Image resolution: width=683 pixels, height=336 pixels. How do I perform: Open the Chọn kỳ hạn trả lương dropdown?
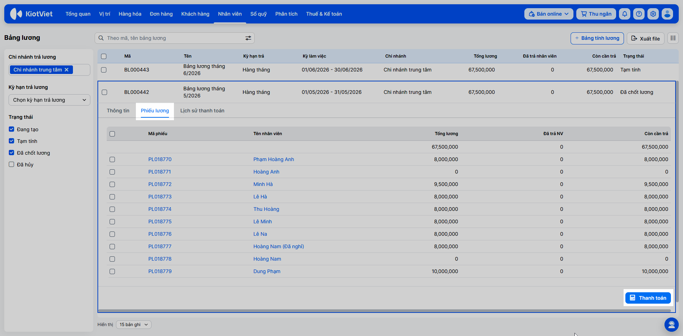point(49,100)
